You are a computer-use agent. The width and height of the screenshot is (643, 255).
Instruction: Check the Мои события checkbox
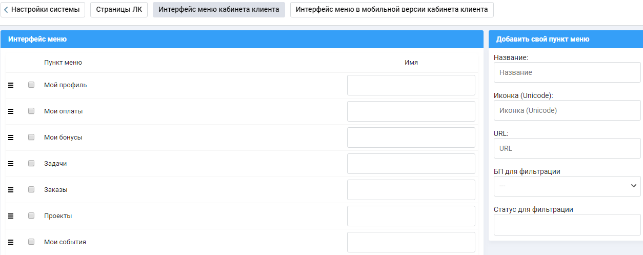(x=31, y=242)
